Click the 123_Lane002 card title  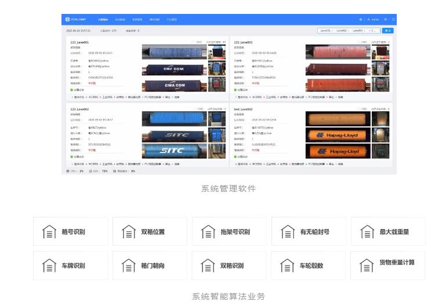[x=79, y=109]
